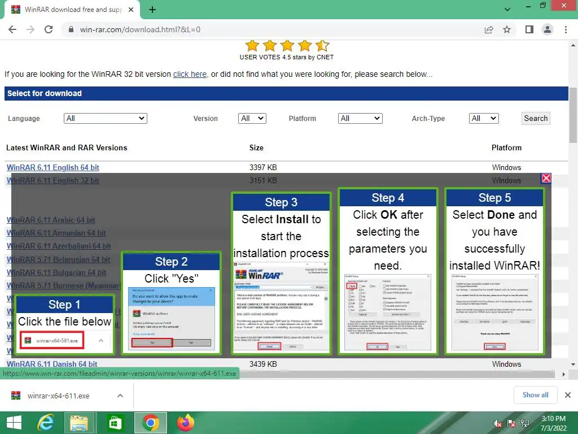Open a new browser tab
Screen dimensions: 578x434
tap(152, 10)
